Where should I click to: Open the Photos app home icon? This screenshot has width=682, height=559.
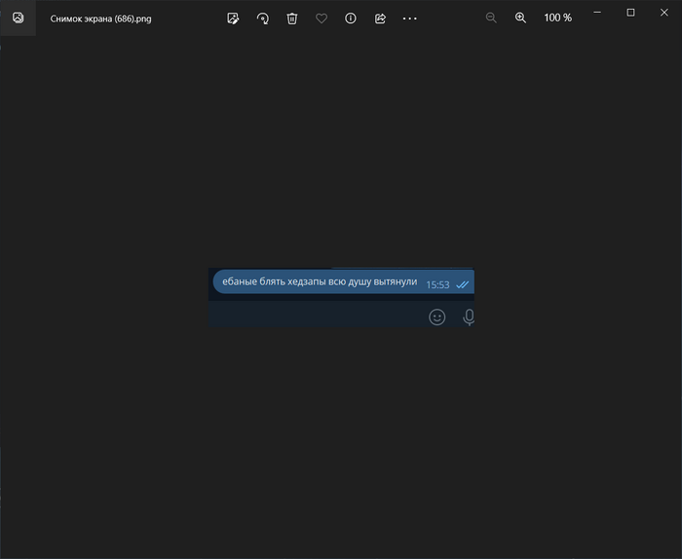(x=18, y=18)
